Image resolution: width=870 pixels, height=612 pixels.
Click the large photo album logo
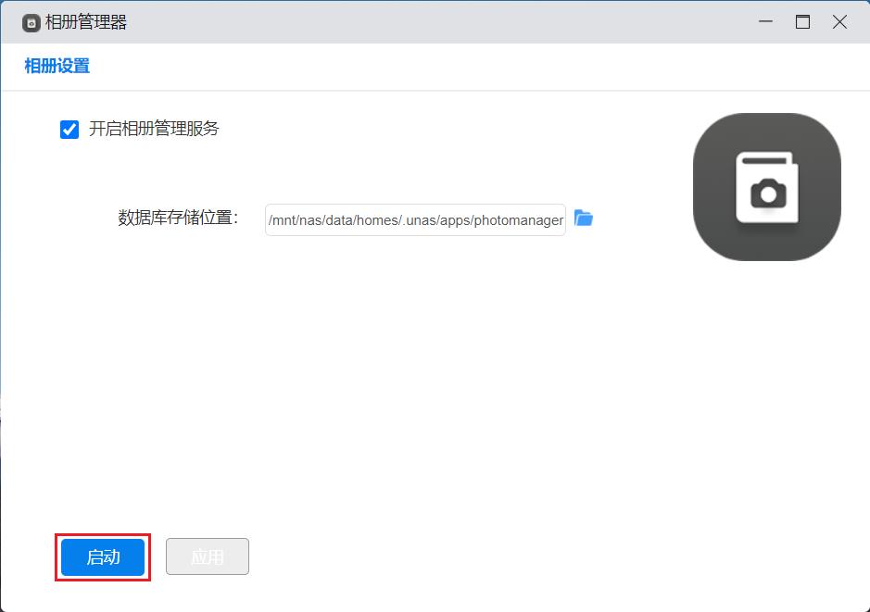coord(766,186)
